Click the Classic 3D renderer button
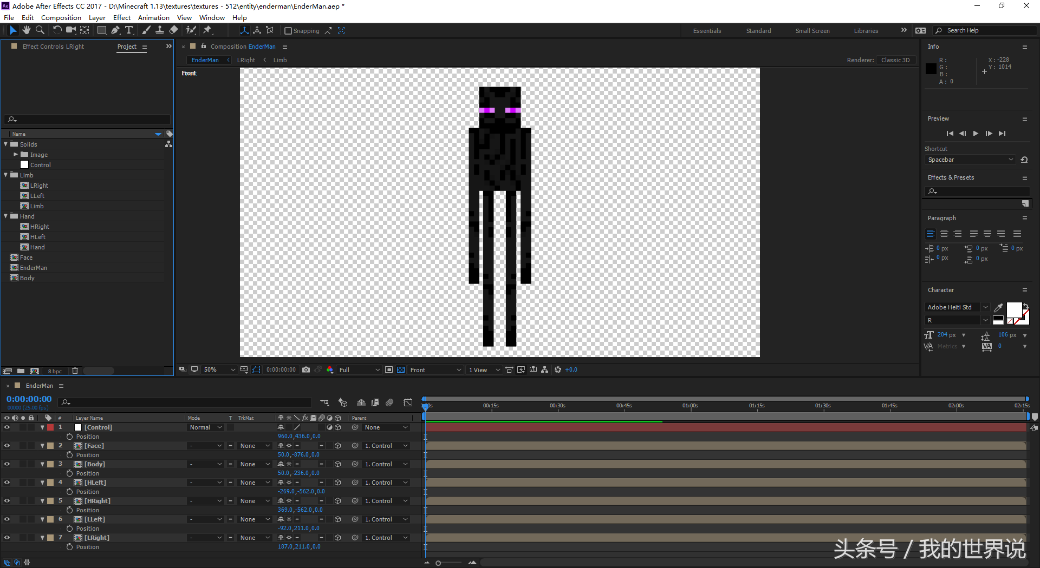Screen dimensions: 1040x568 (x=895, y=60)
